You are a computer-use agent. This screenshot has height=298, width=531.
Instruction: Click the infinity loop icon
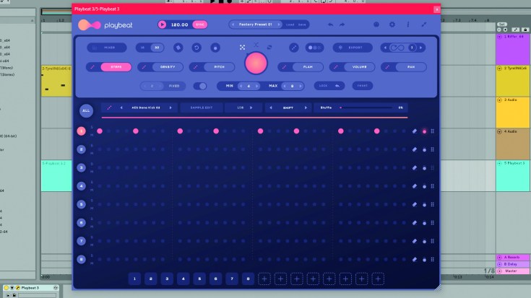click(397, 48)
